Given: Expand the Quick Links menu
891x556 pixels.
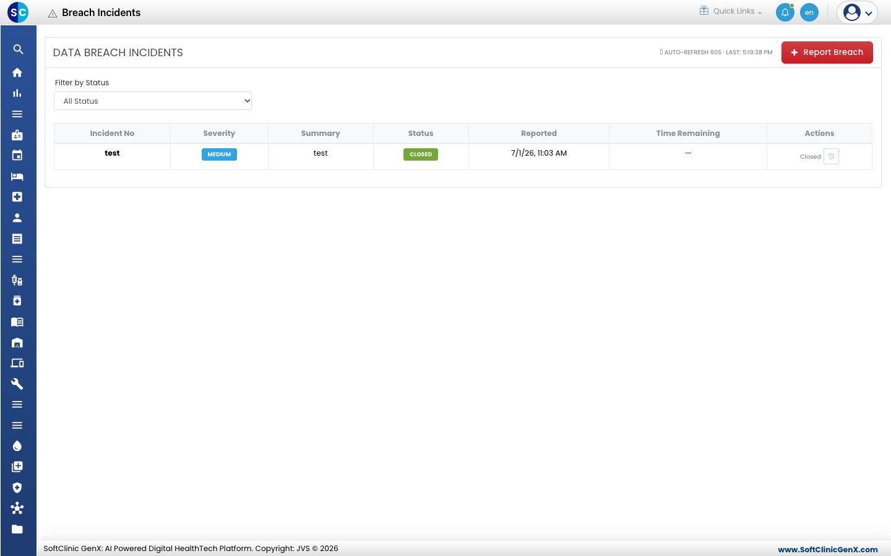Looking at the screenshot, I should coord(731,11).
